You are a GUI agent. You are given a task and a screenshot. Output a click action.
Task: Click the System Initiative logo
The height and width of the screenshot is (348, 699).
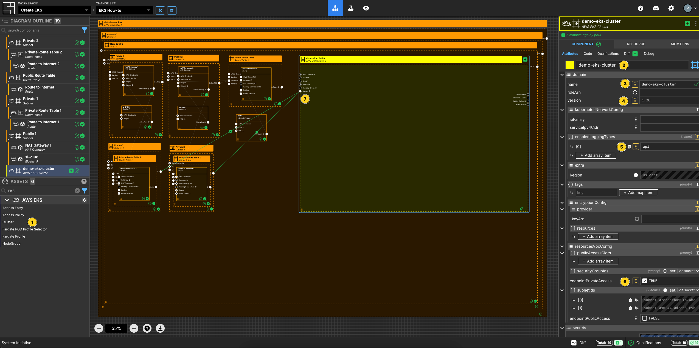9,8
